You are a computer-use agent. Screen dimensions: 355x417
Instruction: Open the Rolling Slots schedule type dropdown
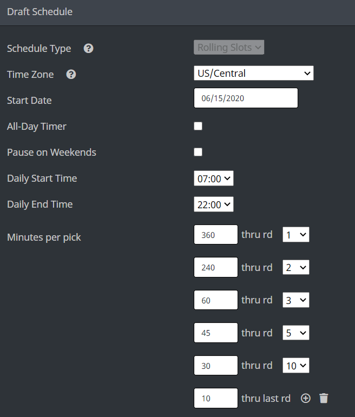[229, 48]
